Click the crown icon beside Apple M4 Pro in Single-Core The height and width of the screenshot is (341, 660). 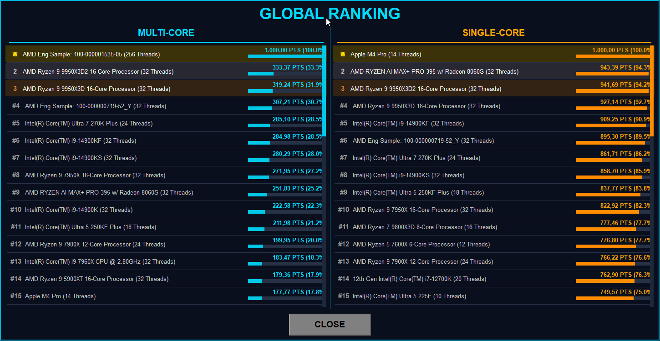click(x=343, y=55)
